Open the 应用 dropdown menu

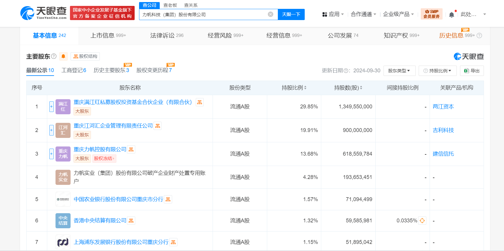(333, 14)
